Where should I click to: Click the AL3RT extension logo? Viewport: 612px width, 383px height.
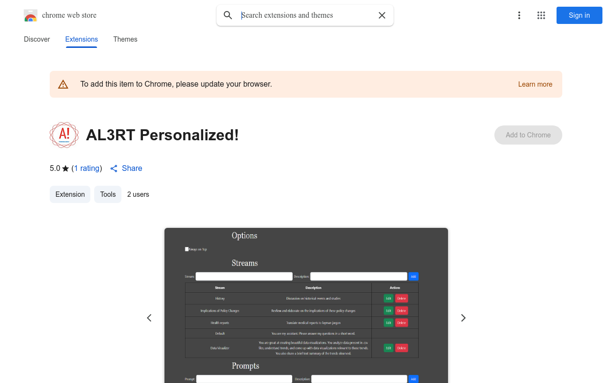64,135
